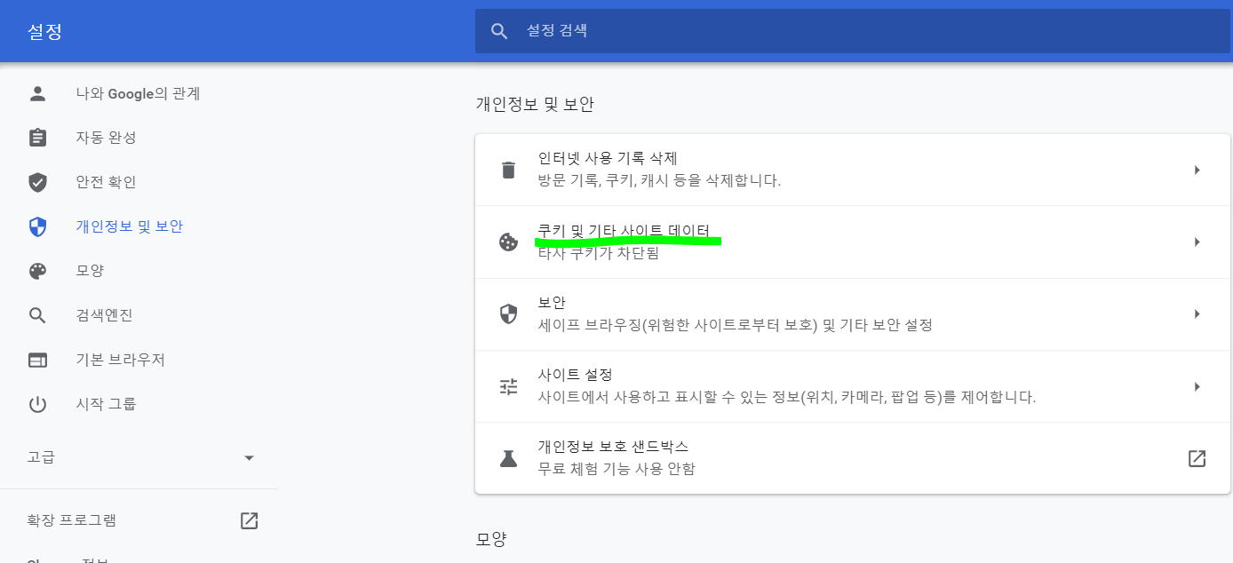The height and width of the screenshot is (563, 1233).
Task: Open the arrow for 인터넷 사용 기록 삭제
Action: tap(1197, 170)
